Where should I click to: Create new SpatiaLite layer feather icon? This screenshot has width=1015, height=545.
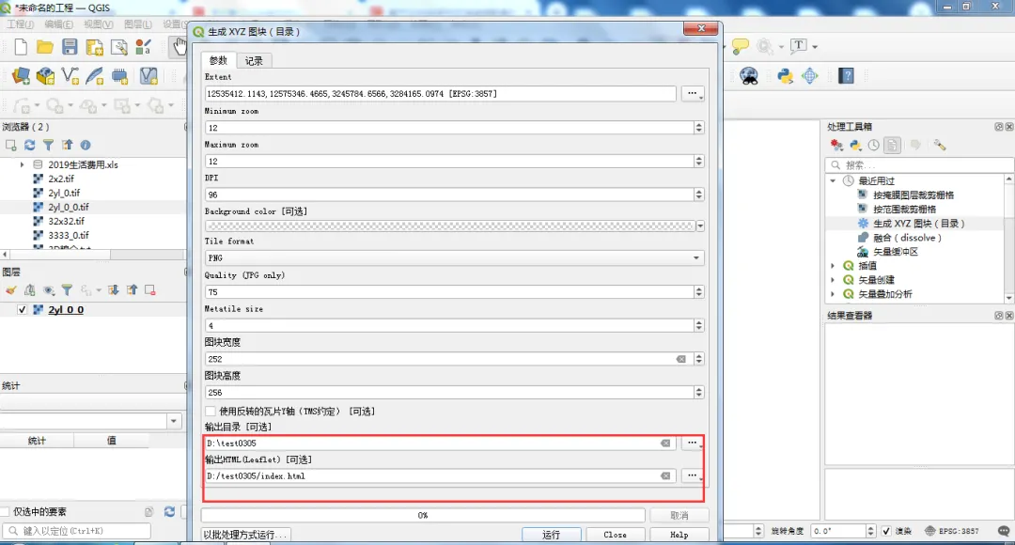[x=95, y=76]
